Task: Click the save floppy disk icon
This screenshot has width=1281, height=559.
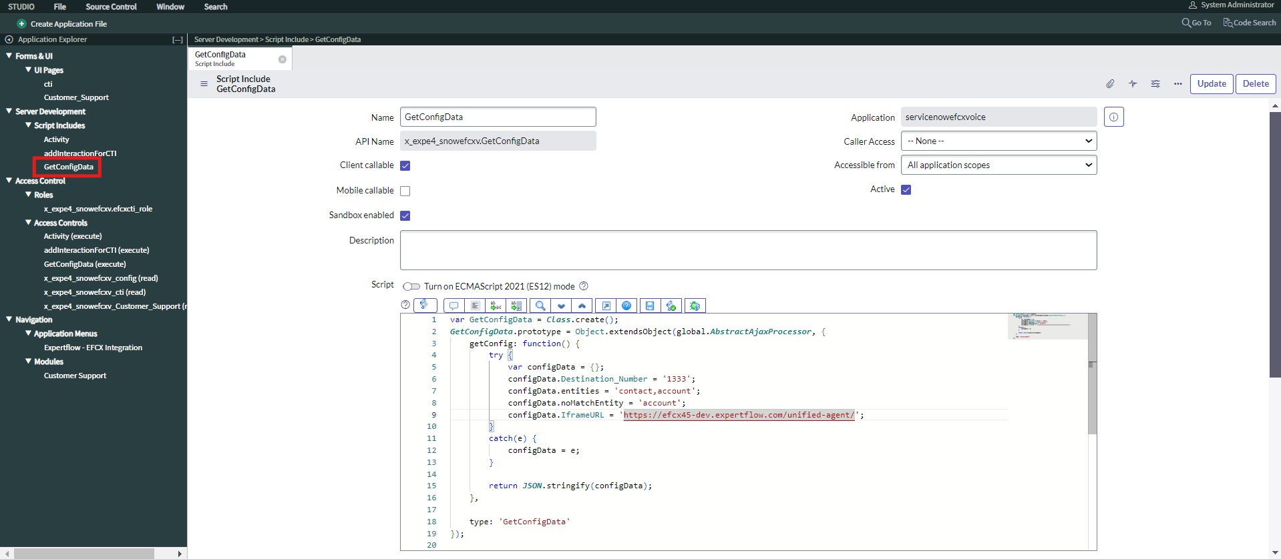Action: [x=649, y=306]
